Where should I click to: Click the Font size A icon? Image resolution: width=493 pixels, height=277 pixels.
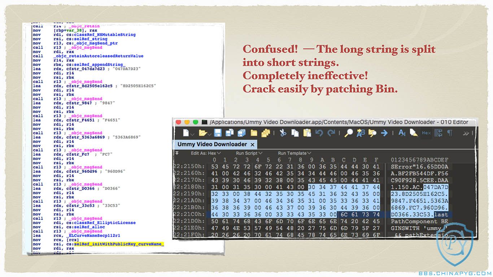pos(402,133)
